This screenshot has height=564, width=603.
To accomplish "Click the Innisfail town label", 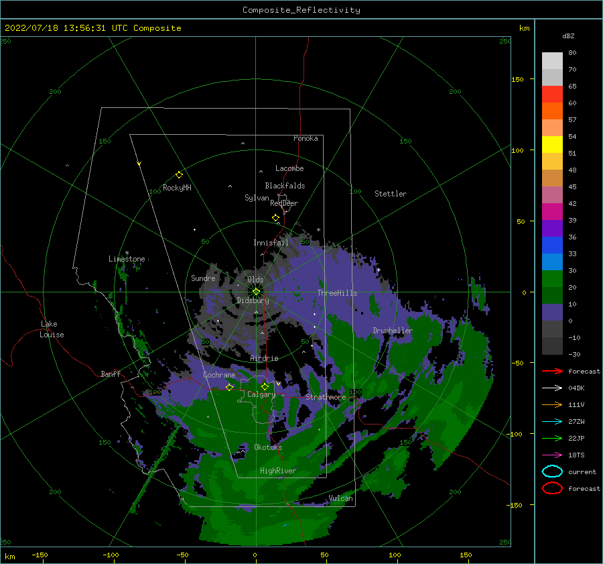I will coord(271,243).
